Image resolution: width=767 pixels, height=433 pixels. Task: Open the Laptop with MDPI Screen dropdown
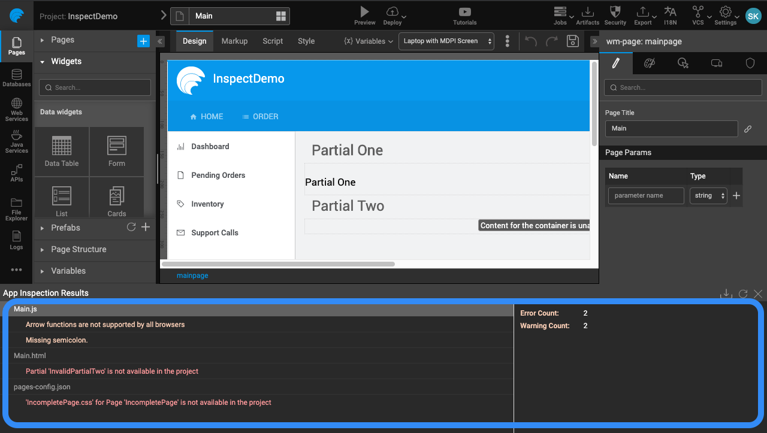(x=446, y=41)
